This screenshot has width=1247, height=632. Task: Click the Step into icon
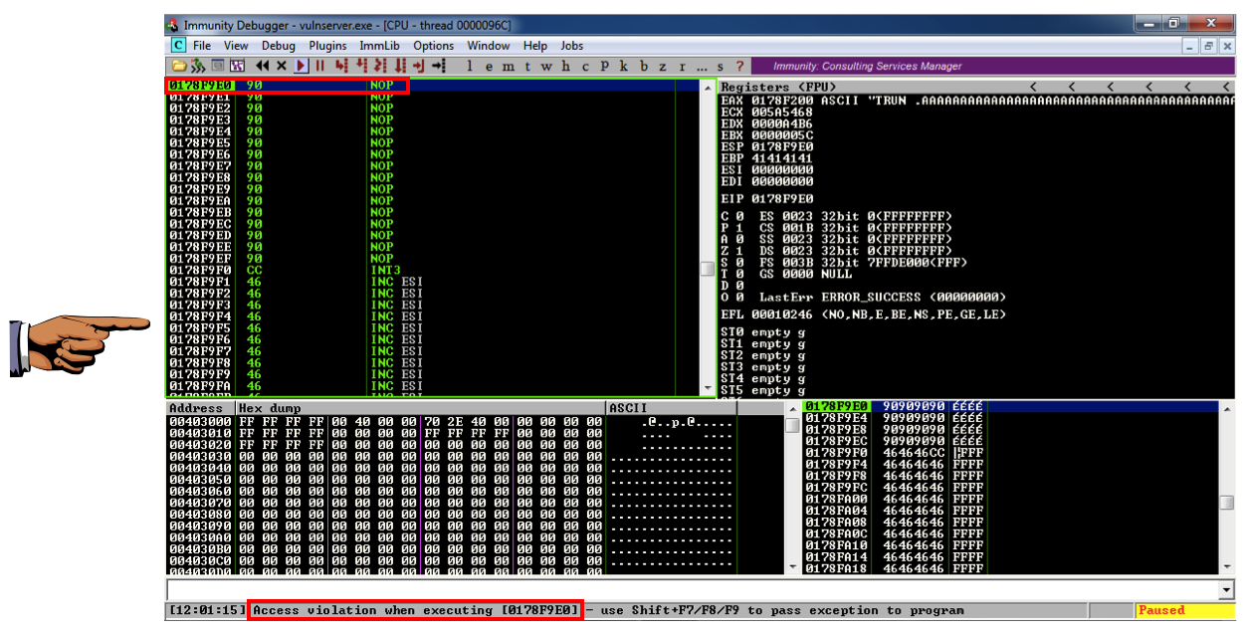[340, 66]
